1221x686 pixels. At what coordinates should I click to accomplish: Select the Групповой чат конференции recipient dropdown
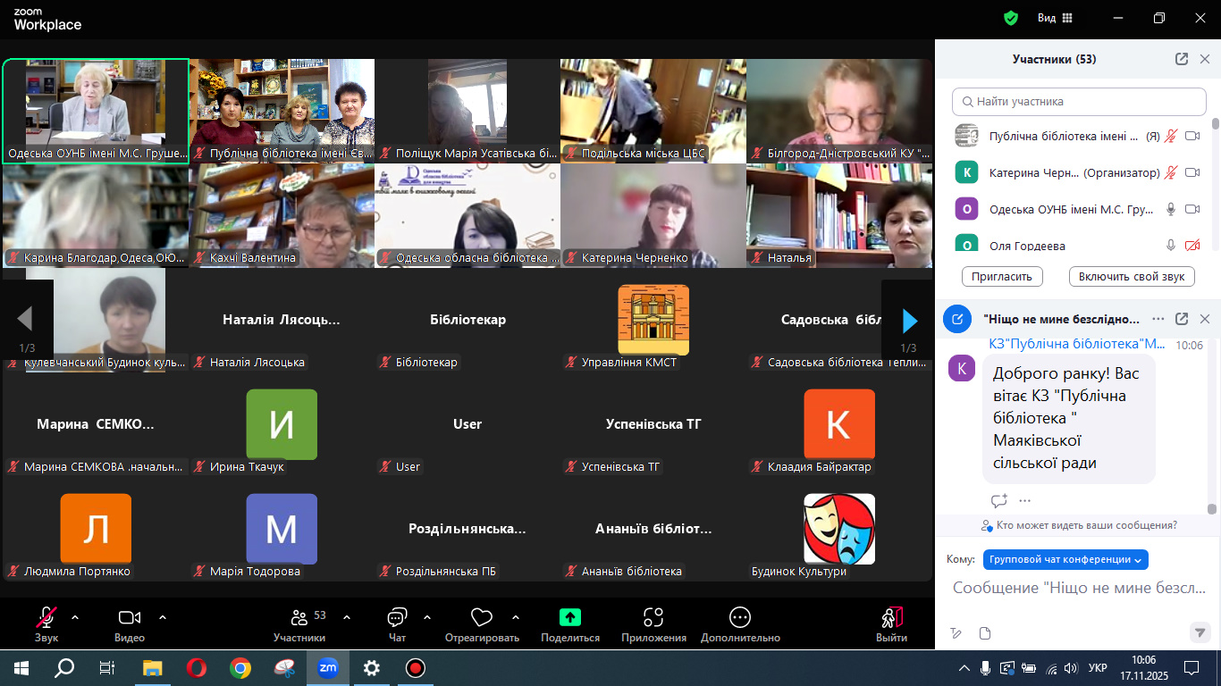[x=1065, y=559]
